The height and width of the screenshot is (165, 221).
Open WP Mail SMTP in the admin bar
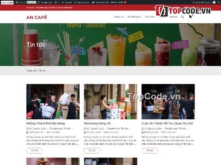[117, 2]
